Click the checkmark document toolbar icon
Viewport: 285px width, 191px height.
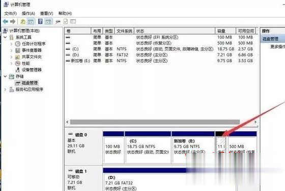66,21
